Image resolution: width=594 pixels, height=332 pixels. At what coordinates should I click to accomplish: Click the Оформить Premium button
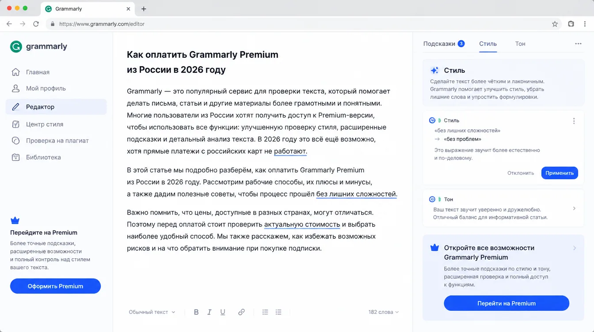(x=55, y=286)
